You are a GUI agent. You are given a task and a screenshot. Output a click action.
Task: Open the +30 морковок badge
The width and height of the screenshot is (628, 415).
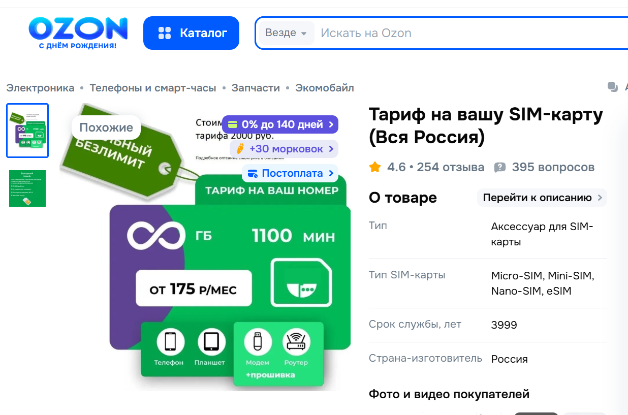[x=284, y=149]
